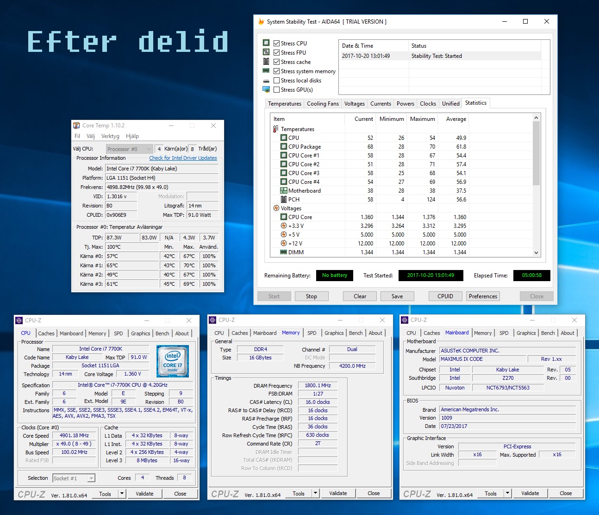Click the CPU-Z icon in the CPU window title

click(19, 320)
